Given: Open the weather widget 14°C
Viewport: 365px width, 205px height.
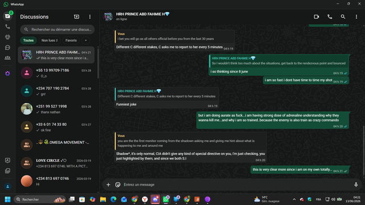Looking at the screenshot, I should 267,199.
